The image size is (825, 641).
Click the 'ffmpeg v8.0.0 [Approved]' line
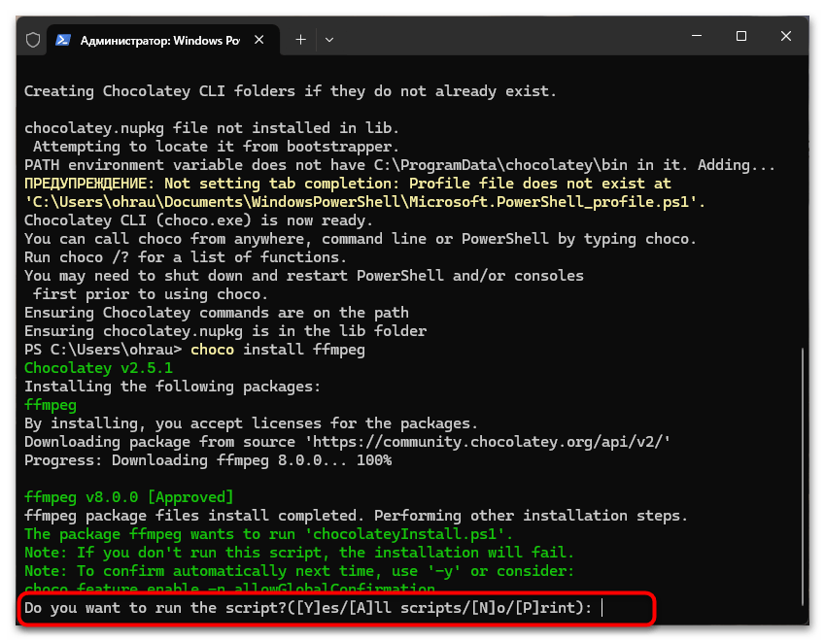[x=130, y=497]
